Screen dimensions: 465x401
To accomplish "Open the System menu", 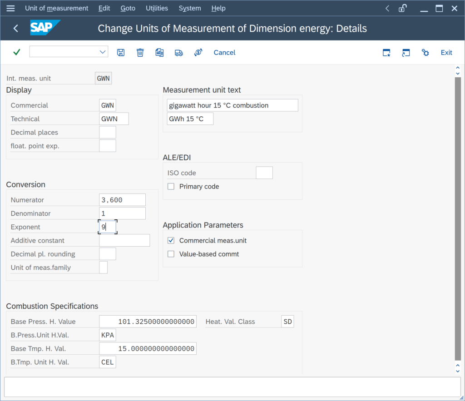I will tap(190, 8).
